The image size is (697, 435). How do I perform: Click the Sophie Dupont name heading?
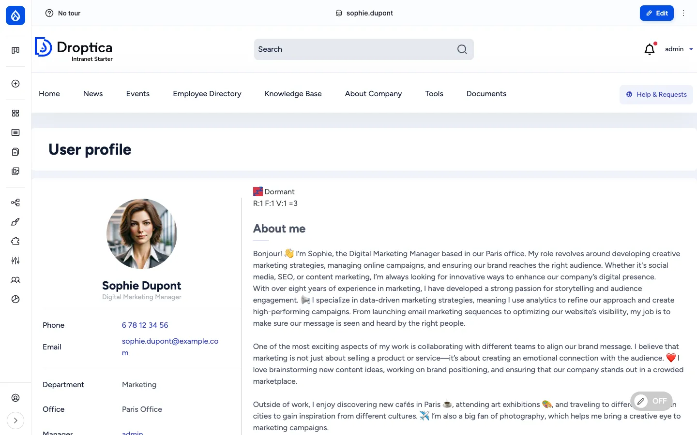142,286
